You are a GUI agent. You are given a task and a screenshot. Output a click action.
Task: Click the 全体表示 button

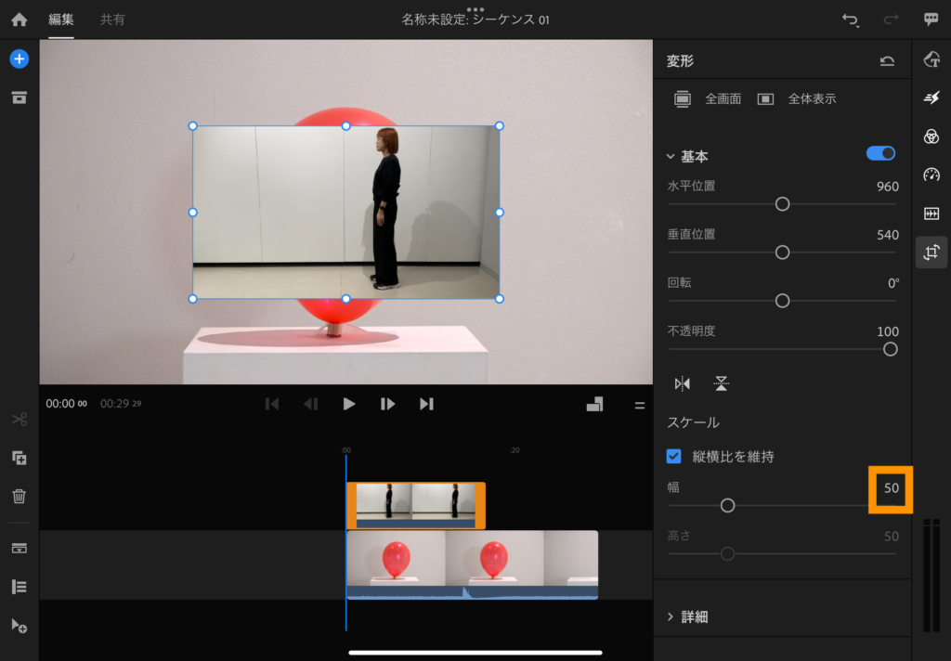(797, 98)
